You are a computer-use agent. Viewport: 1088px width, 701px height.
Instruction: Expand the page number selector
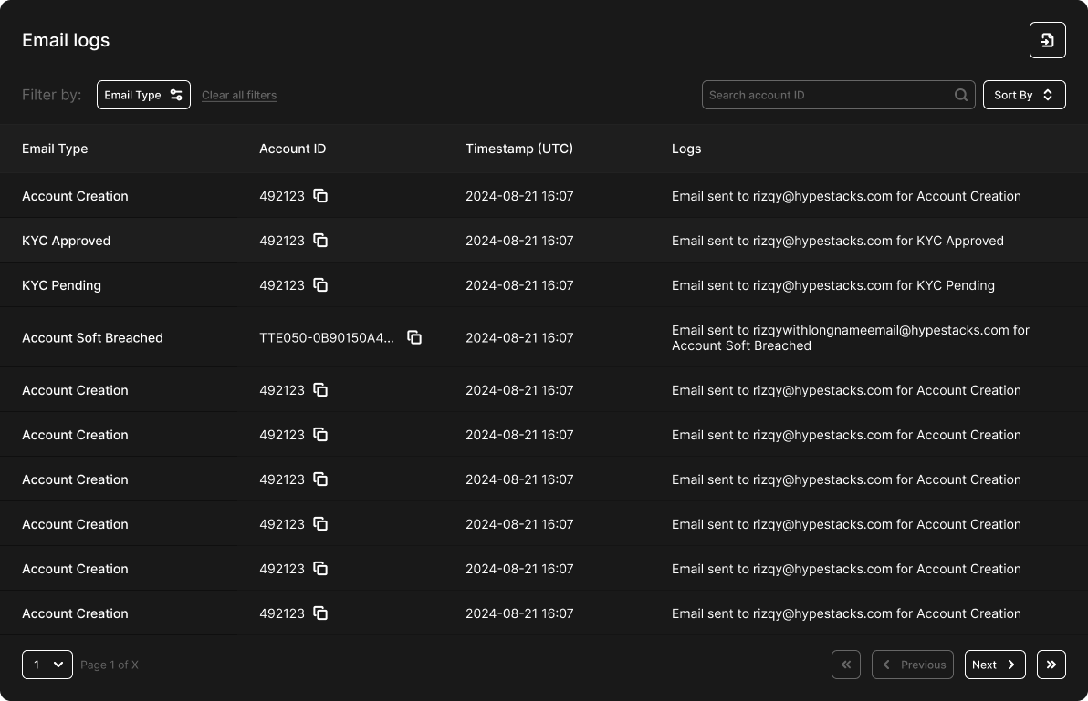[47, 665]
